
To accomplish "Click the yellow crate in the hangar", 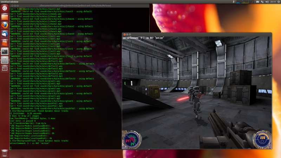I will pyautogui.click(x=153, y=91).
